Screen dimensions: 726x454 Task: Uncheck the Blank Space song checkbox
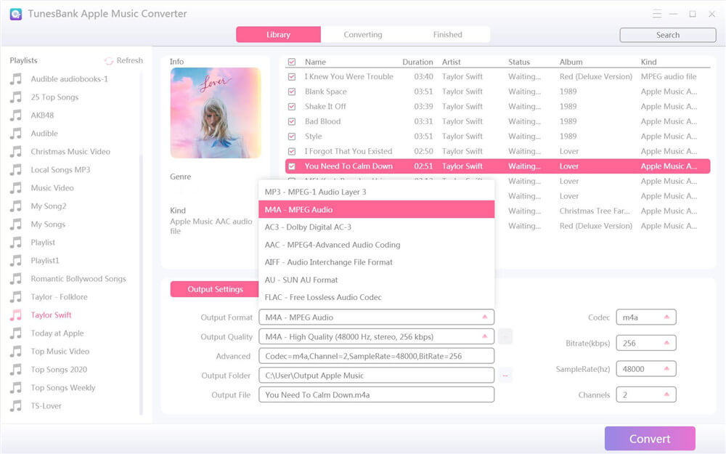292,92
